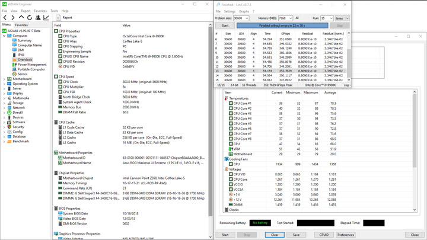The image size is (427, 240).
Task: Click the AIDA64 back navigation arrow
Action: [5, 18]
